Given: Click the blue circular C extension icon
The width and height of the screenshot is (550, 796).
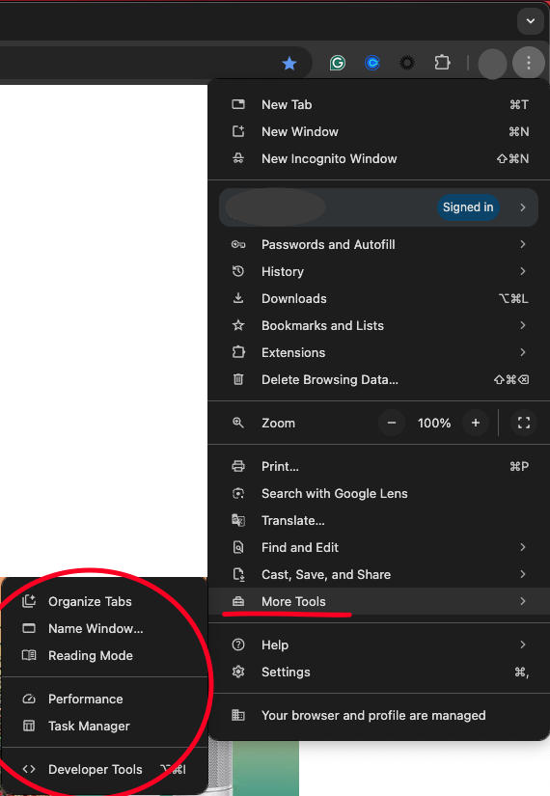Looking at the screenshot, I should pyautogui.click(x=372, y=63).
